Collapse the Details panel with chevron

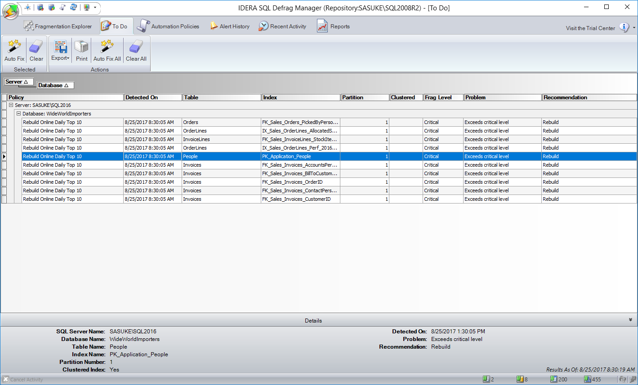click(630, 320)
